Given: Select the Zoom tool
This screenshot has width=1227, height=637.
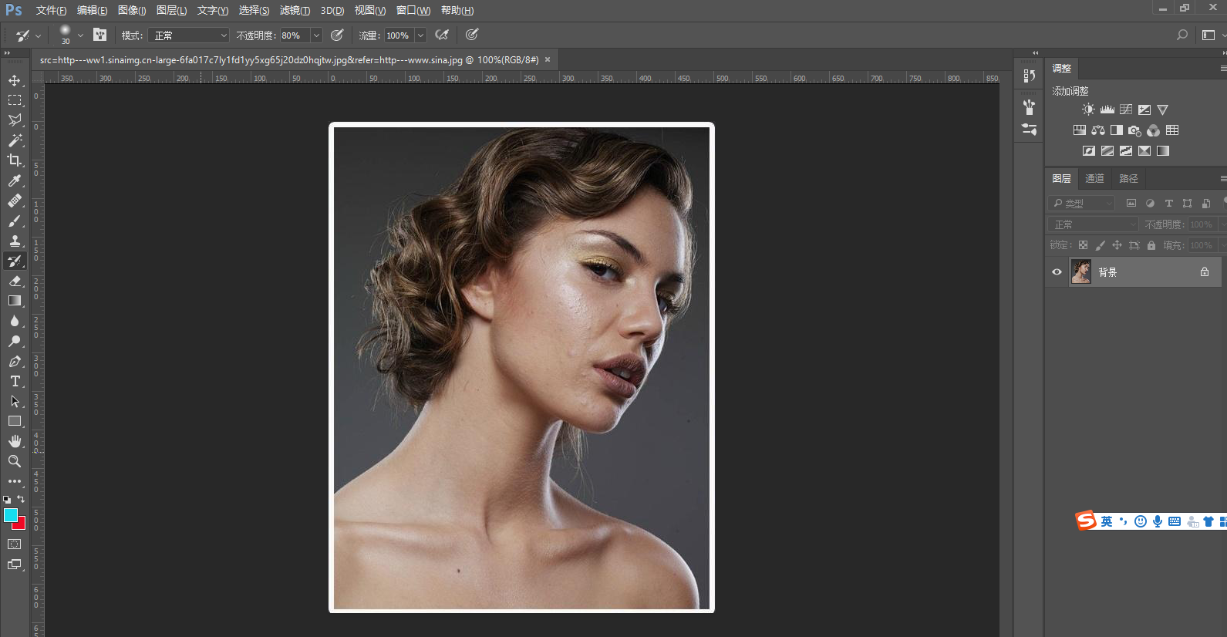Looking at the screenshot, I should [15, 461].
